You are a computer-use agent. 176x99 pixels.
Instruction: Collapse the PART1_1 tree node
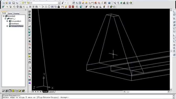(5, 19)
